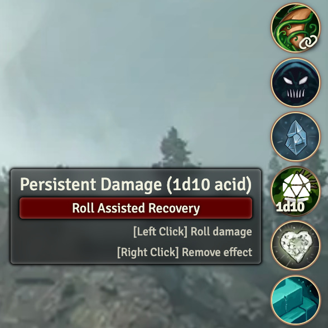
Task: Click the white stone heart effect icon
Action: click(295, 245)
